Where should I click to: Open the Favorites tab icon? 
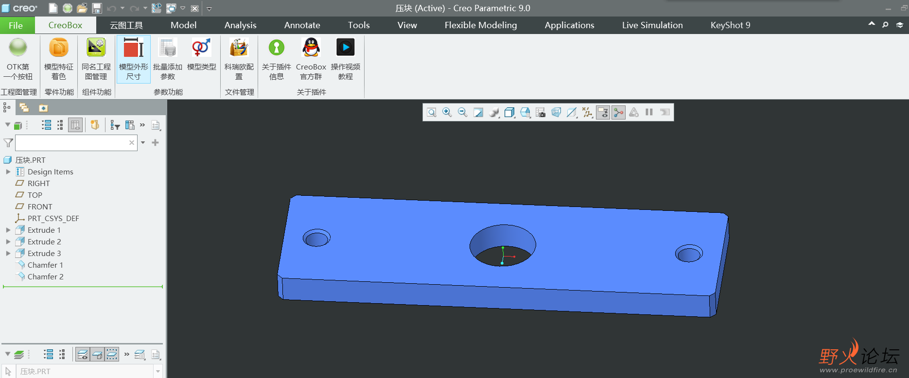[x=43, y=108]
